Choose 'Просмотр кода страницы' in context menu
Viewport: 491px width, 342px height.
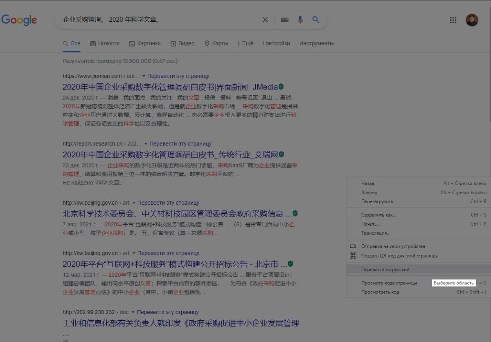coord(418,283)
